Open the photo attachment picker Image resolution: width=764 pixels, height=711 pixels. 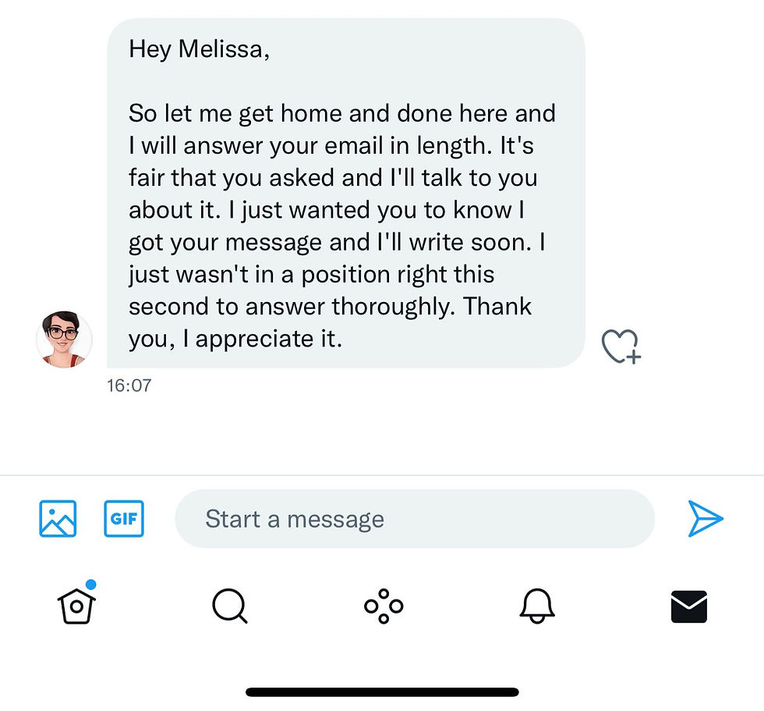coord(58,518)
